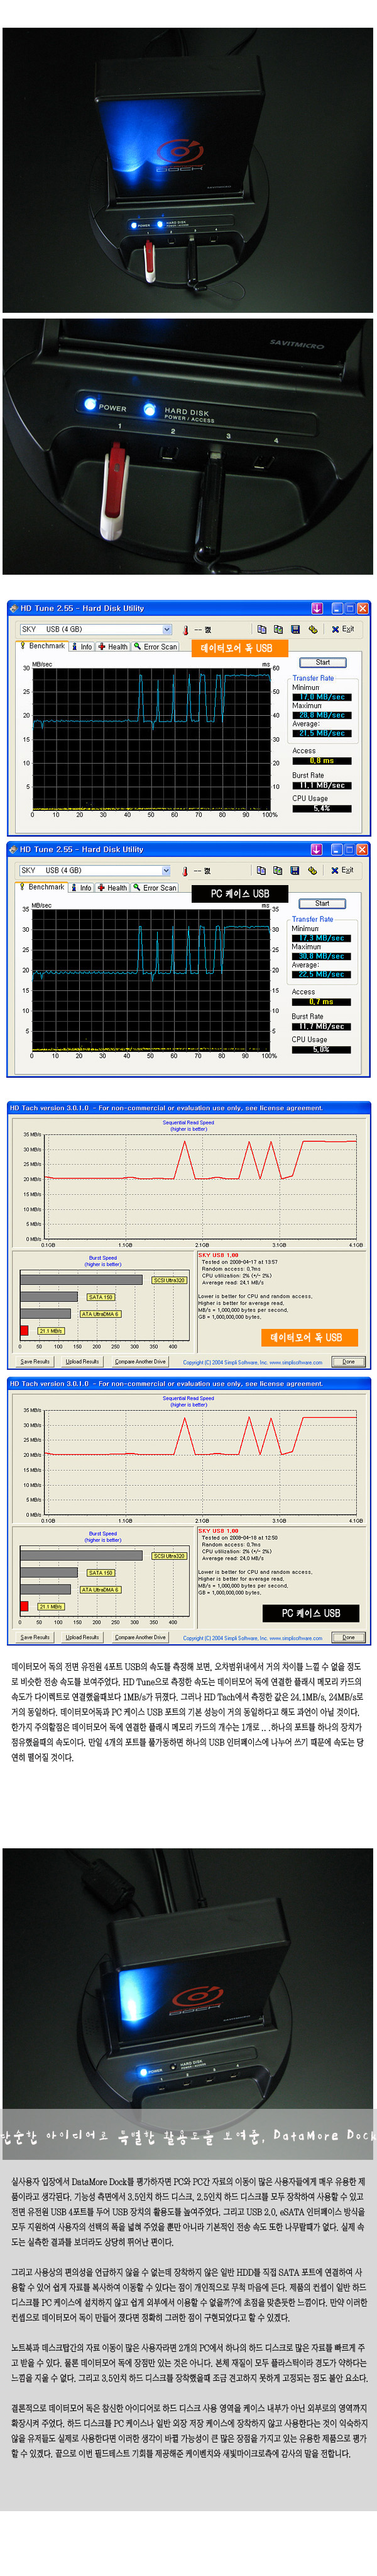Click the second copy screenshot icon in the 데이터모어 독 USB HD Tune window
This screenshot has width=377, height=2576.
coord(278,629)
